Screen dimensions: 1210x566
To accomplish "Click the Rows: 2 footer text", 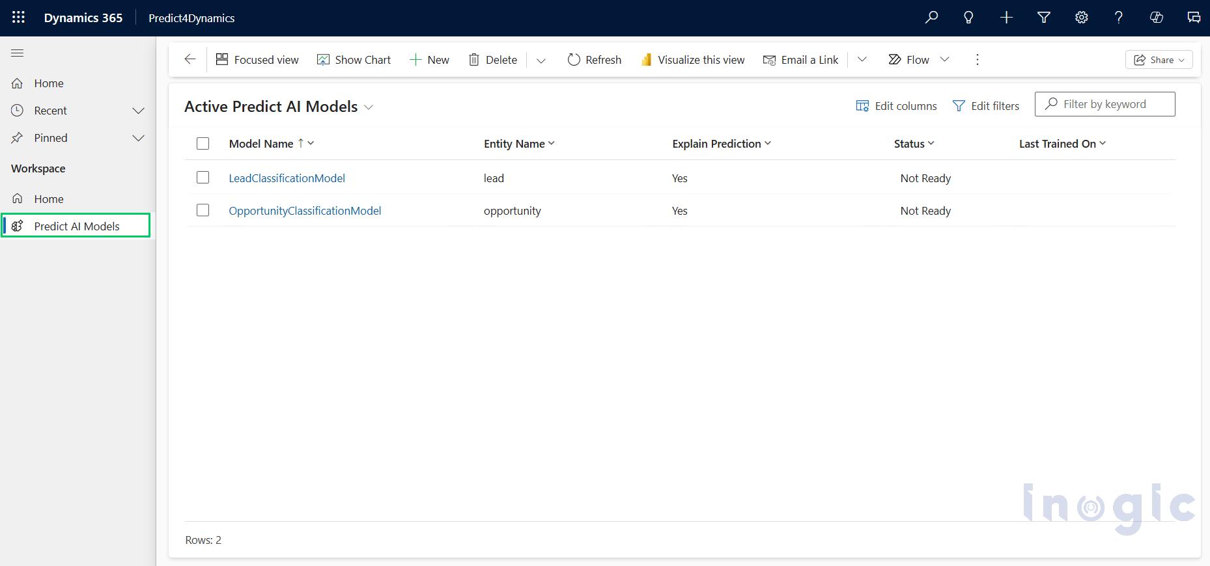I will 203,540.
